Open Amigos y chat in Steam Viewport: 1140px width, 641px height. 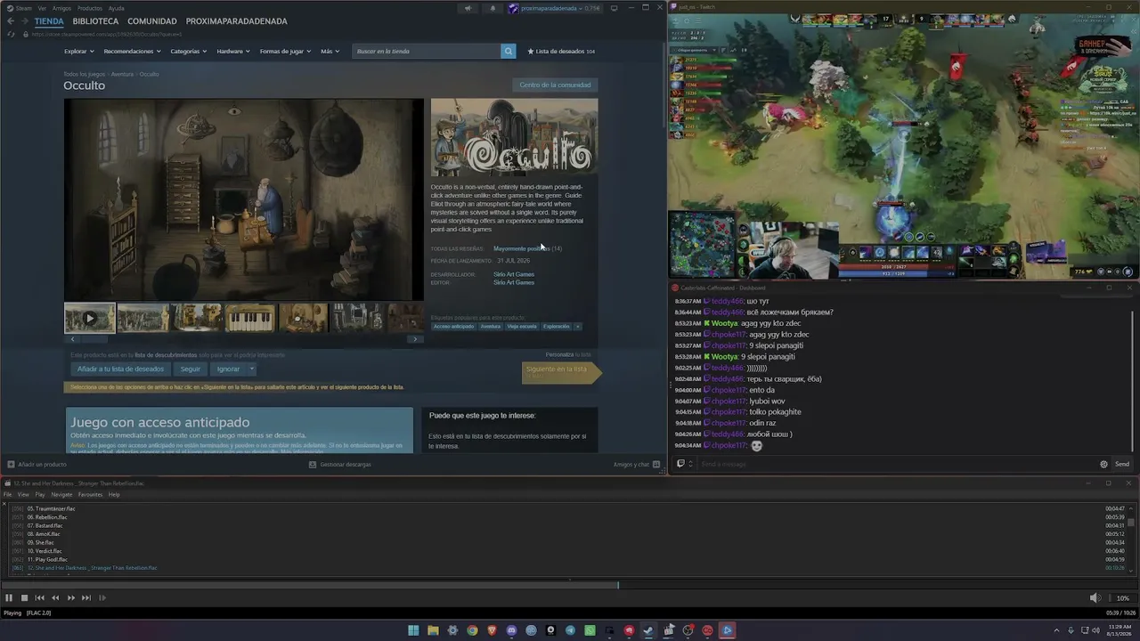click(x=637, y=464)
